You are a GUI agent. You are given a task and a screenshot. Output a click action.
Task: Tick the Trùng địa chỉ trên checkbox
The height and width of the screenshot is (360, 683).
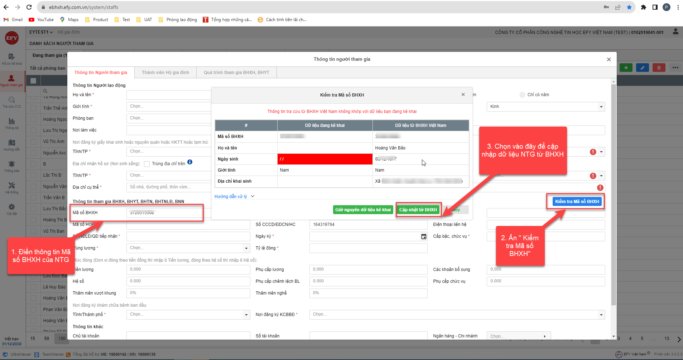[147, 164]
